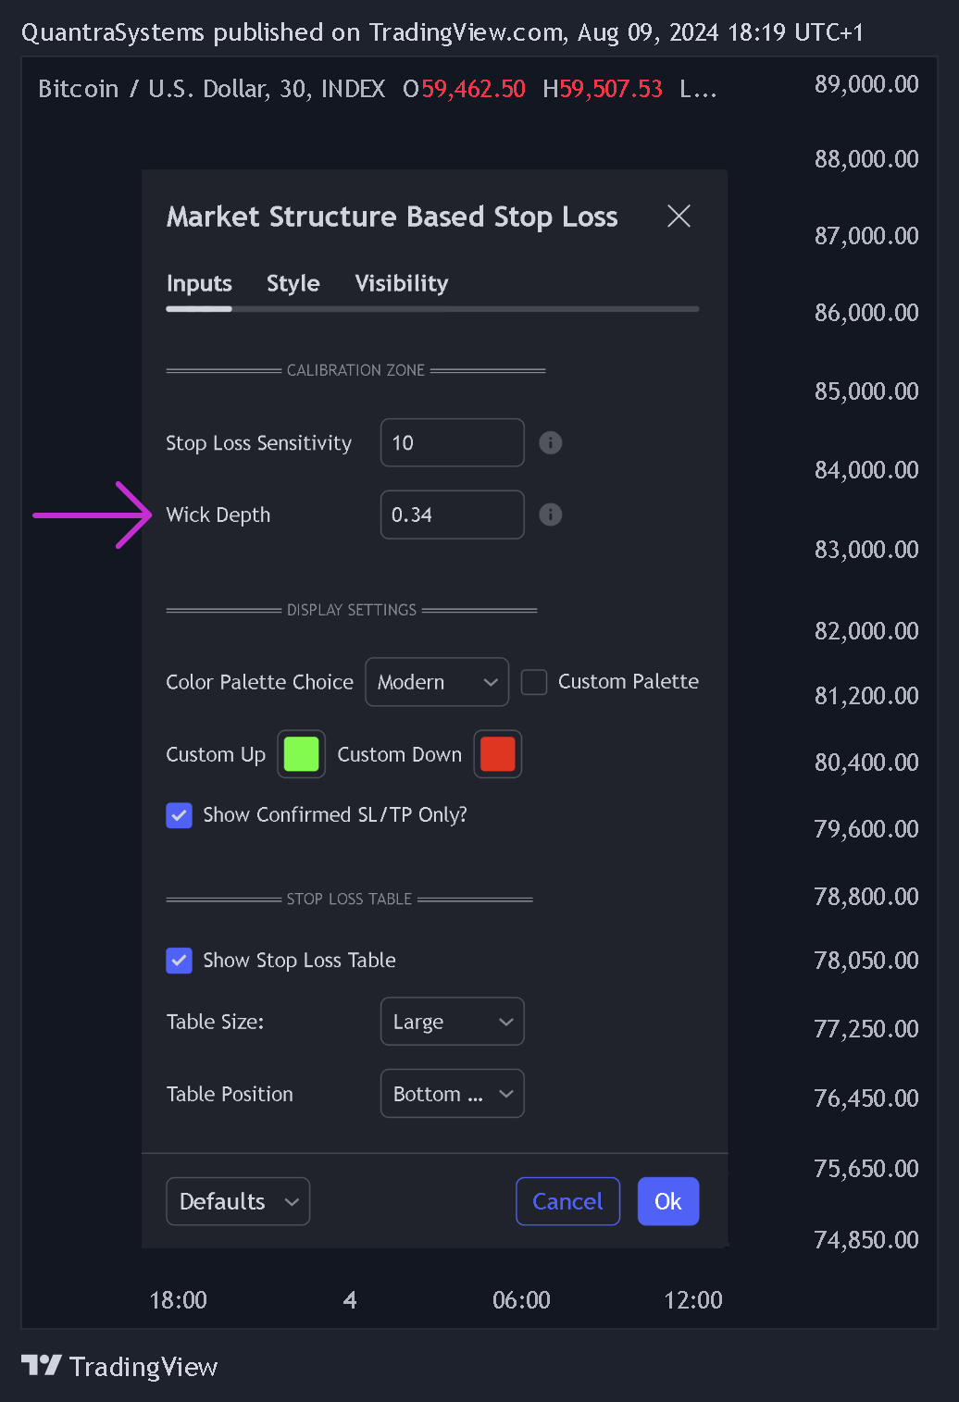Open the Color Palette Choice dropdown
The height and width of the screenshot is (1402, 959).
point(437,682)
